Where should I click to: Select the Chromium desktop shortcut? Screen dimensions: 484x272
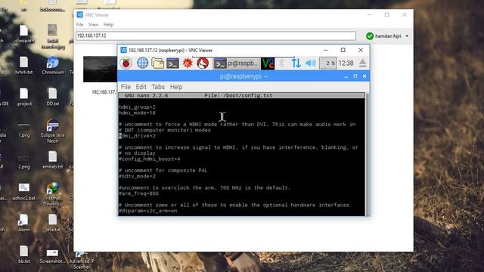[53, 66]
